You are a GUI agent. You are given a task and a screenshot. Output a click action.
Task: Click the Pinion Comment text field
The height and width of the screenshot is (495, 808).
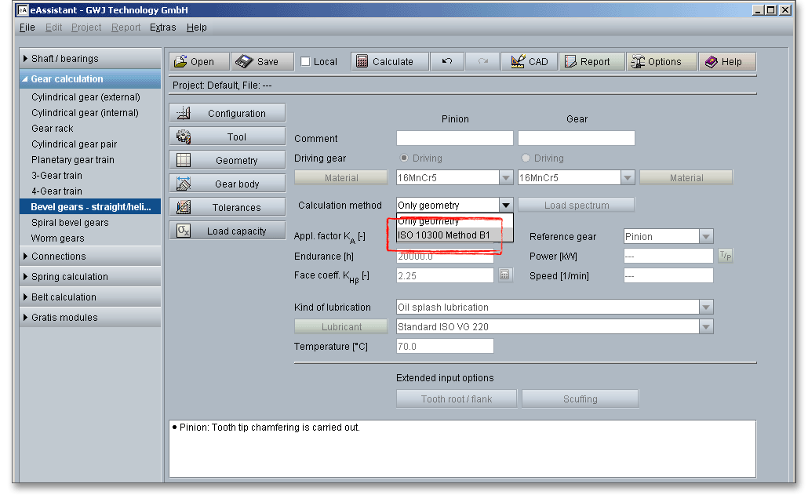pyautogui.click(x=454, y=139)
